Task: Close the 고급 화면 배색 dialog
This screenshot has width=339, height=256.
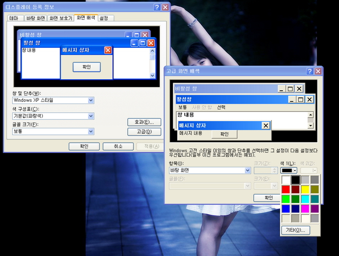Action: [x=318, y=71]
